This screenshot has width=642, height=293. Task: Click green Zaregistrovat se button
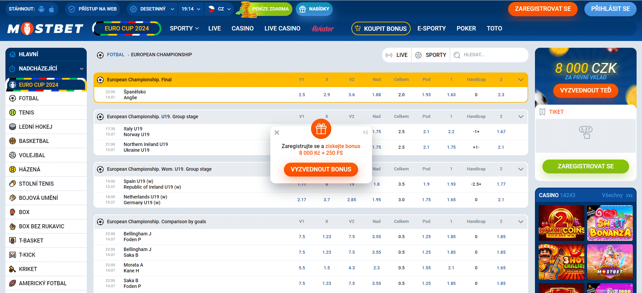coord(585,166)
